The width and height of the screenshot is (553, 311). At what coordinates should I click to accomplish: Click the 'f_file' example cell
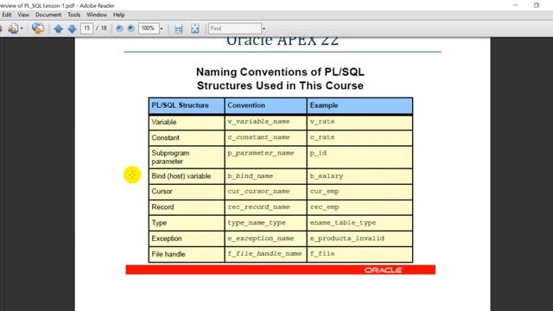point(359,254)
